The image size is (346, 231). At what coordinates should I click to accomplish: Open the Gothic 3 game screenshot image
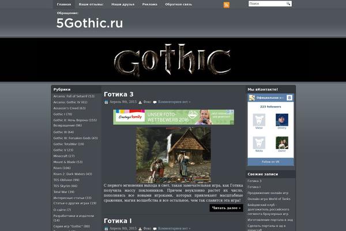click(x=174, y=155)
